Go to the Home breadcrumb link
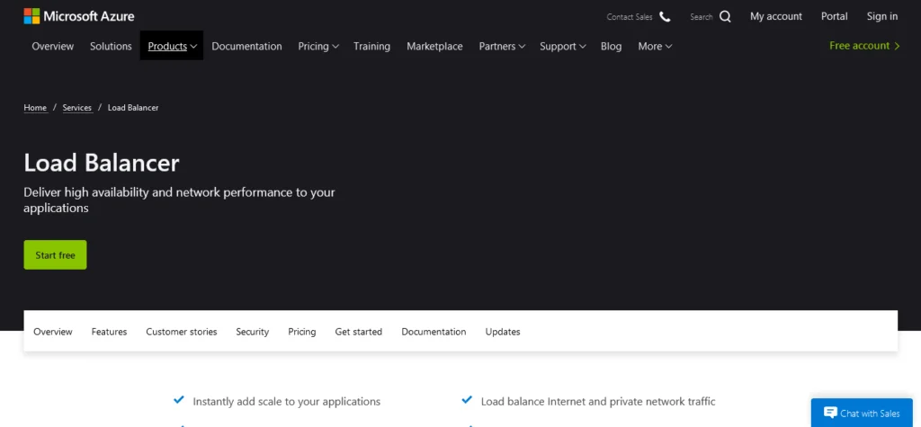This screenshot has height=427, width=921. click(35, 108)
